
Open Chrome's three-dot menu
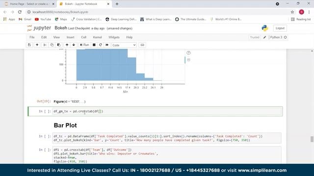tap(309, 12)
